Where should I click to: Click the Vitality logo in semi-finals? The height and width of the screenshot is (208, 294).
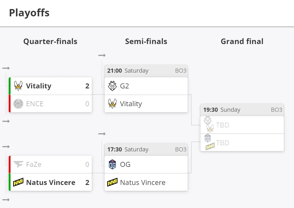pos(112,104)
